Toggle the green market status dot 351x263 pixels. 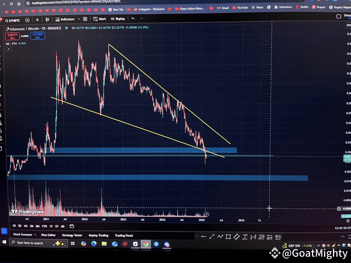click(66, 28)
